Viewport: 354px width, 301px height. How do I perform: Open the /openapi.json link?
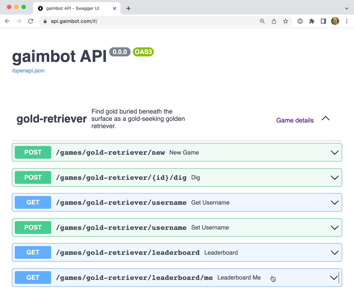tap(28, 71)
